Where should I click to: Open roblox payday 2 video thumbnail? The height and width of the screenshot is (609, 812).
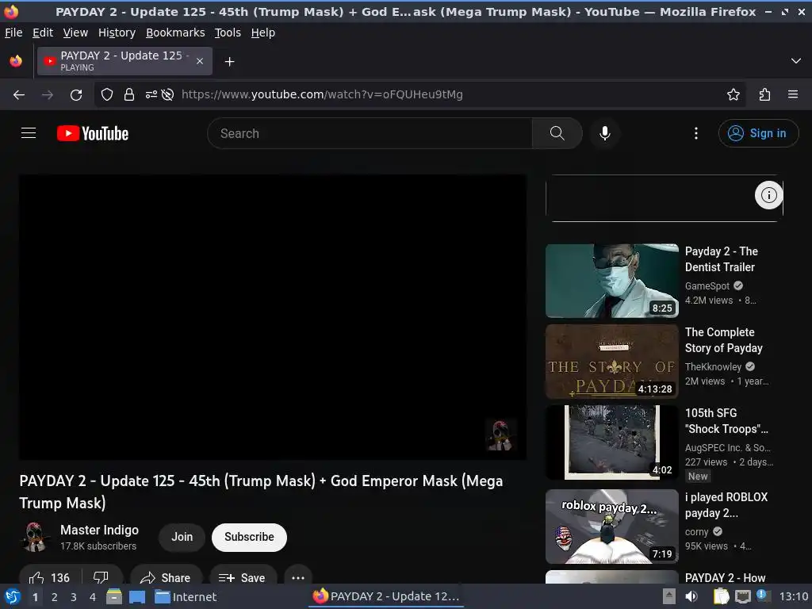[x=611, y=527]
